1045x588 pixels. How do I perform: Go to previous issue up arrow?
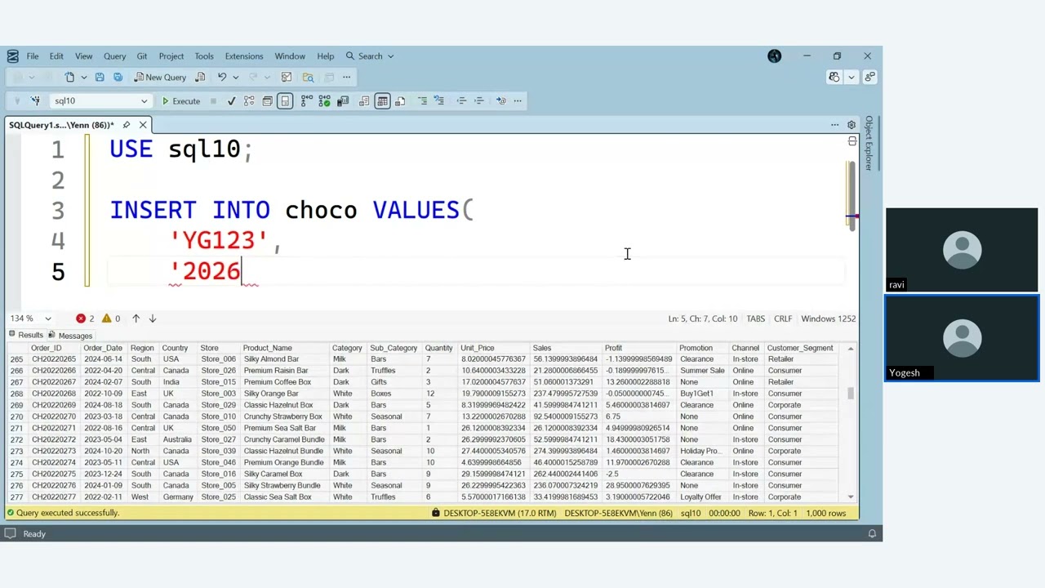pyautogui.click(x=136, y=318)
